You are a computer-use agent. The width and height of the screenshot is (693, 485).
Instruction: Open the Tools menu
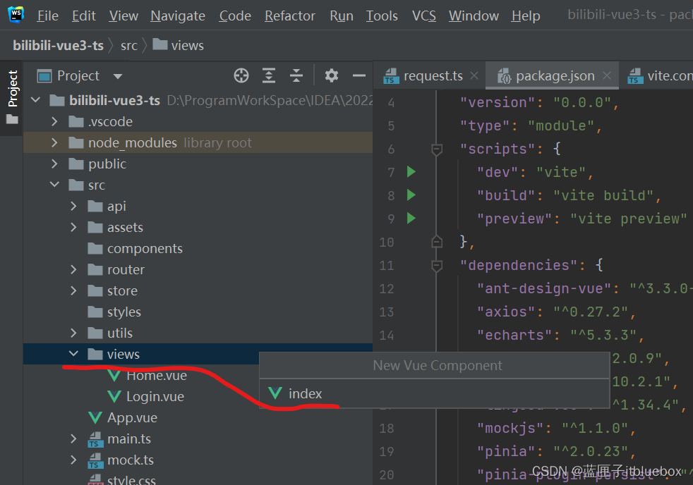382,16
